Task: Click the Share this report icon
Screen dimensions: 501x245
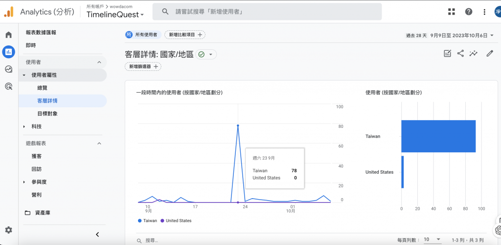Action: tap(460, 54)
